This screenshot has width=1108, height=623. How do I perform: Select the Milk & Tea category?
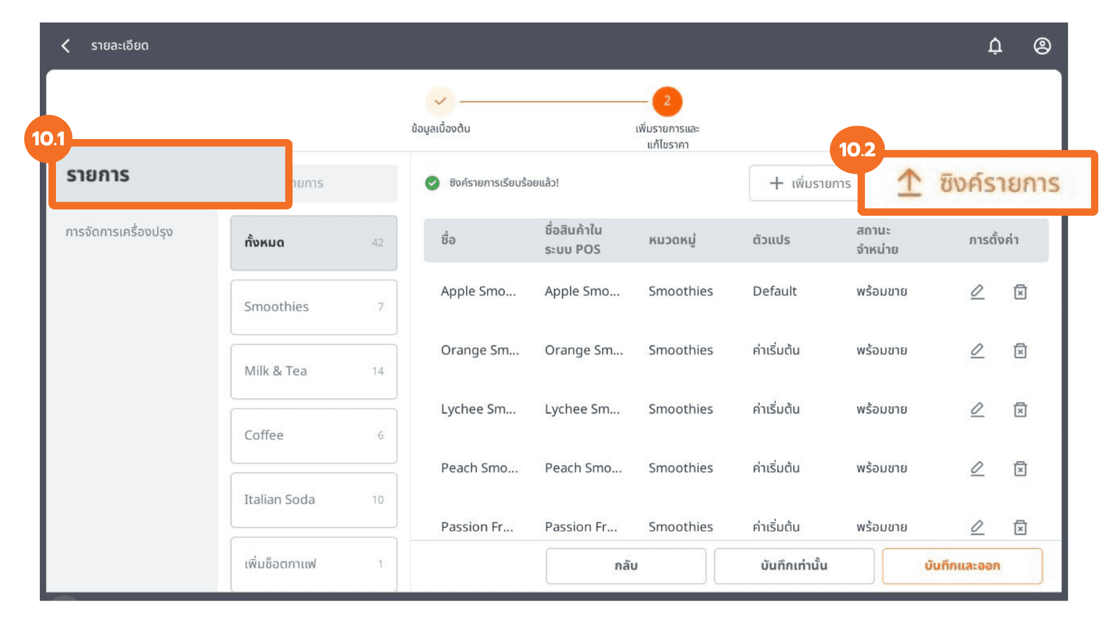point(313,371)
